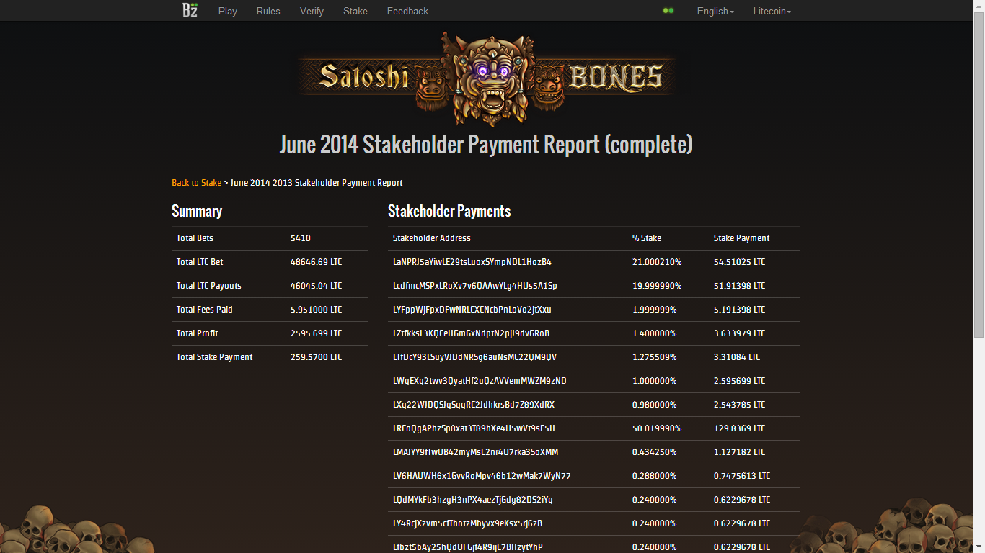Viewport: 985px width, 553px height.
Task: Click the June 2014 report page title
Action: tap(486, 145)
